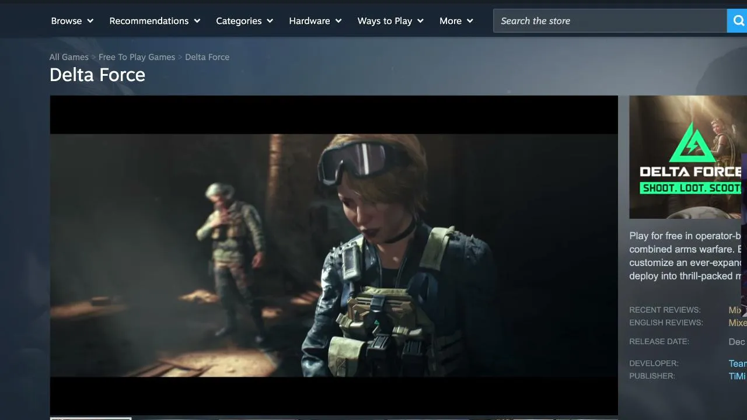
Task: Focus the Search the store field
Action: click(610, 21)
